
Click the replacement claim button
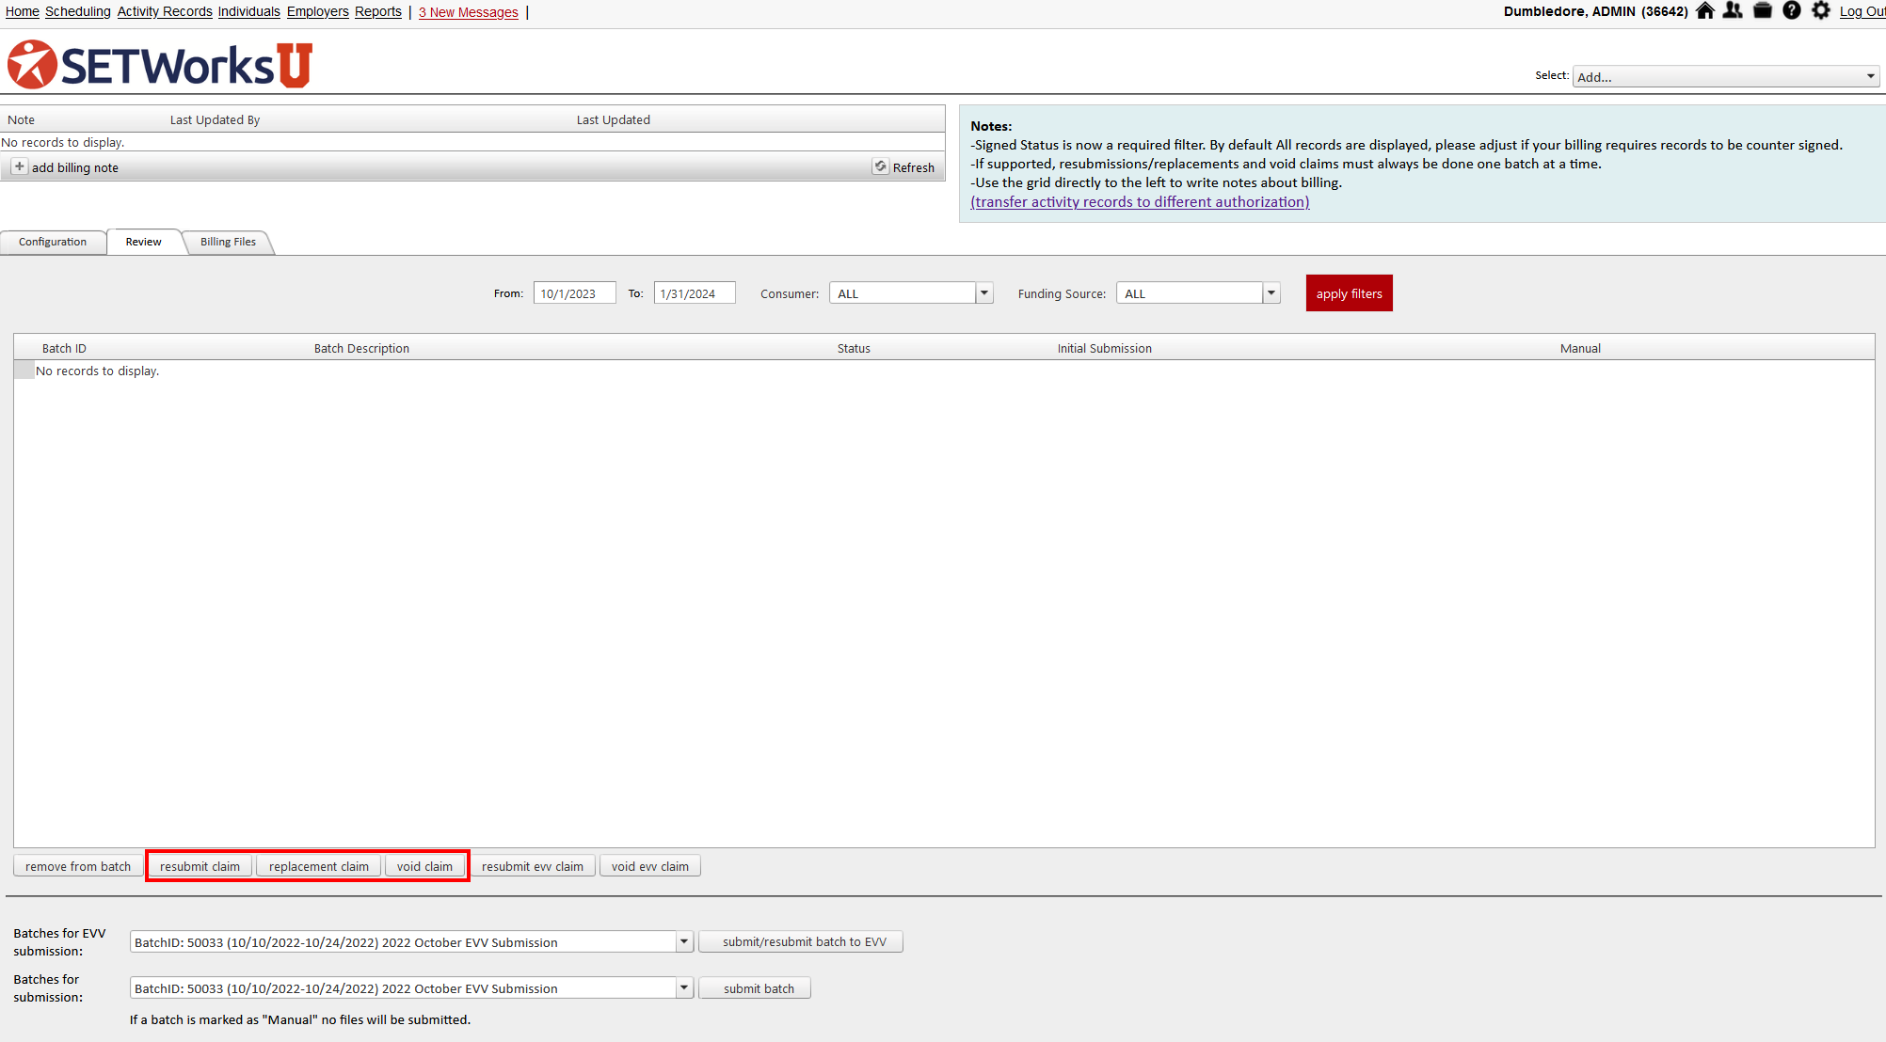319,866
